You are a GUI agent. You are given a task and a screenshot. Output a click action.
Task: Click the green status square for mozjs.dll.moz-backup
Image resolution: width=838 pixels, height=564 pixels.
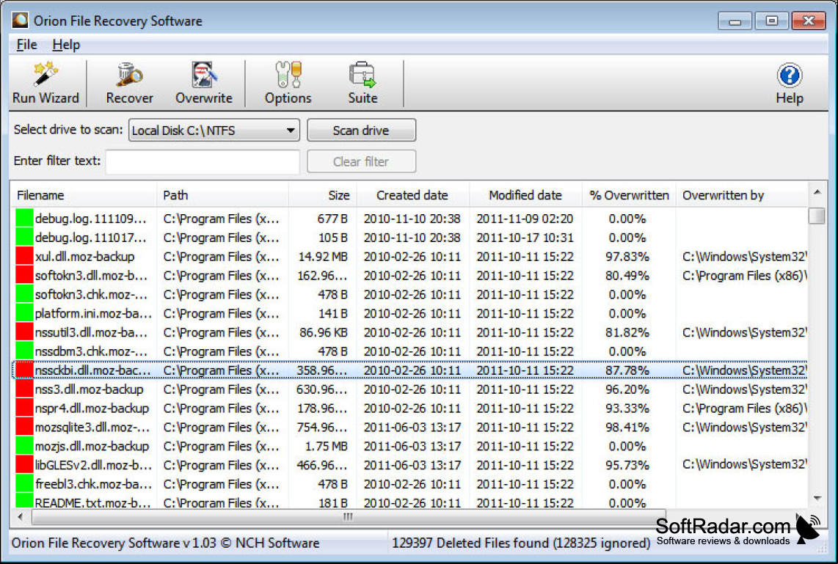click(24, 446)
